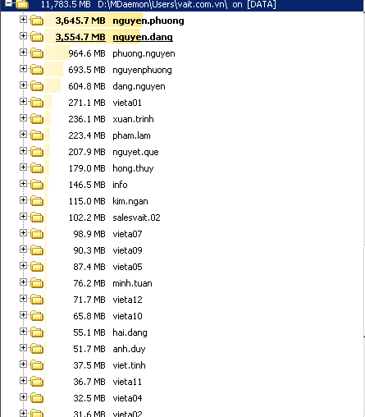Expand the xuan.trinh tree node
Screen dimensions: 365x417
(23, 118)
